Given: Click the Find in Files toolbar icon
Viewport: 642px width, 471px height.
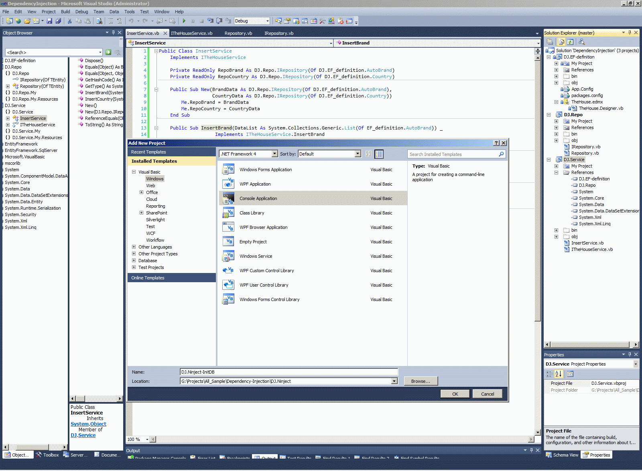Looking at the screenshot, I should [x=99, y=21].
